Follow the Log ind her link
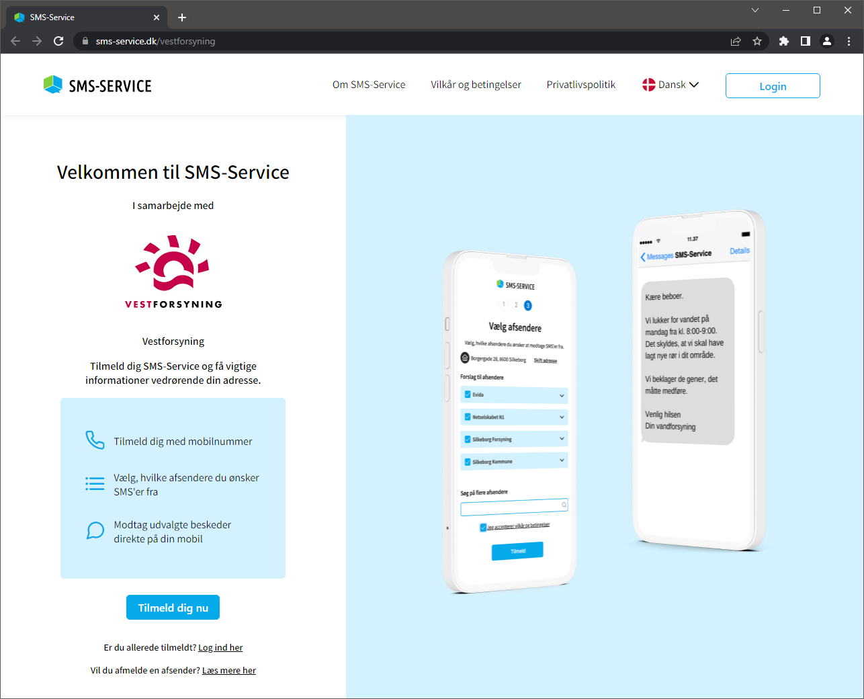This screenshot has height=699, width=864. click(220, 648)
